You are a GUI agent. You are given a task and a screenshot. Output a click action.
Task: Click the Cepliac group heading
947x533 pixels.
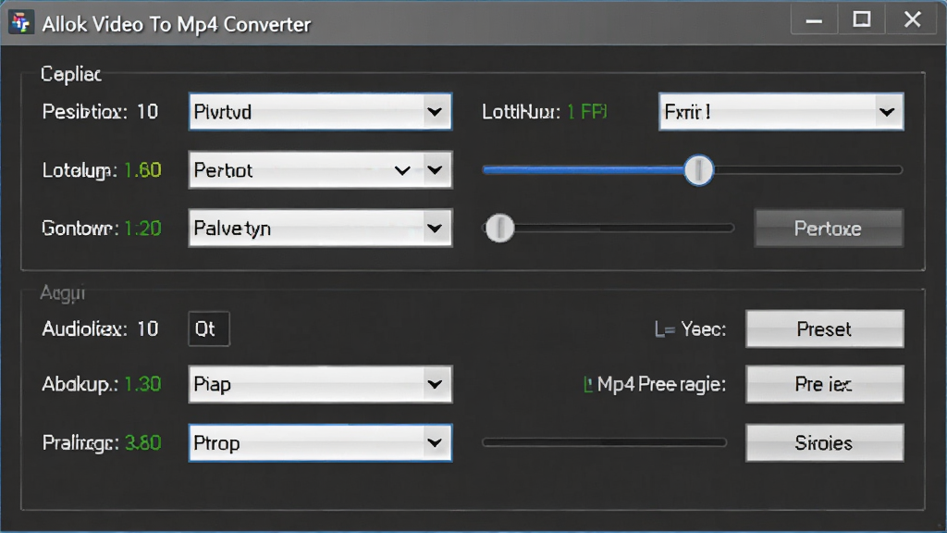click(70, 74)
